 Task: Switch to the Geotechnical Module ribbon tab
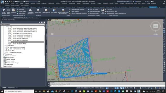tap(134, 7)
